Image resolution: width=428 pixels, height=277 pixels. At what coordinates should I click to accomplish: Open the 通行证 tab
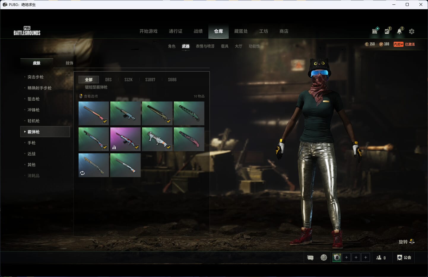tap(175, 31)
